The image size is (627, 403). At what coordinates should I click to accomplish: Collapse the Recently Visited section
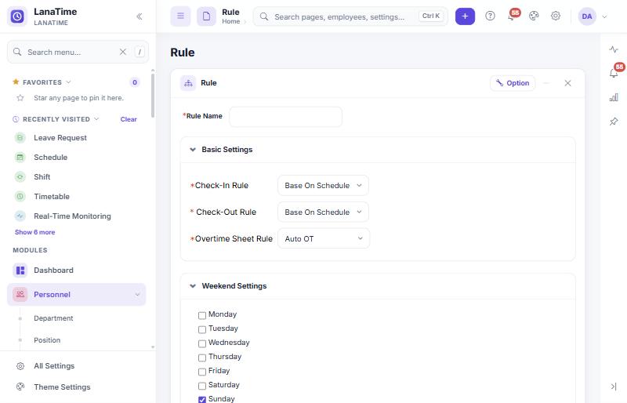96,119
